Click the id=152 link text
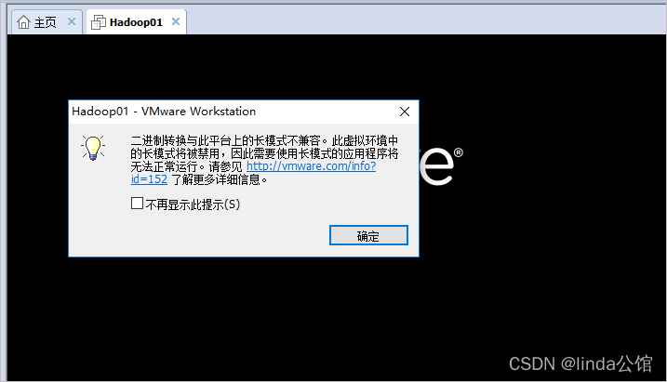The height and width of the screenshot is (382, 667). pyautogui.click(x=149, y=178)
